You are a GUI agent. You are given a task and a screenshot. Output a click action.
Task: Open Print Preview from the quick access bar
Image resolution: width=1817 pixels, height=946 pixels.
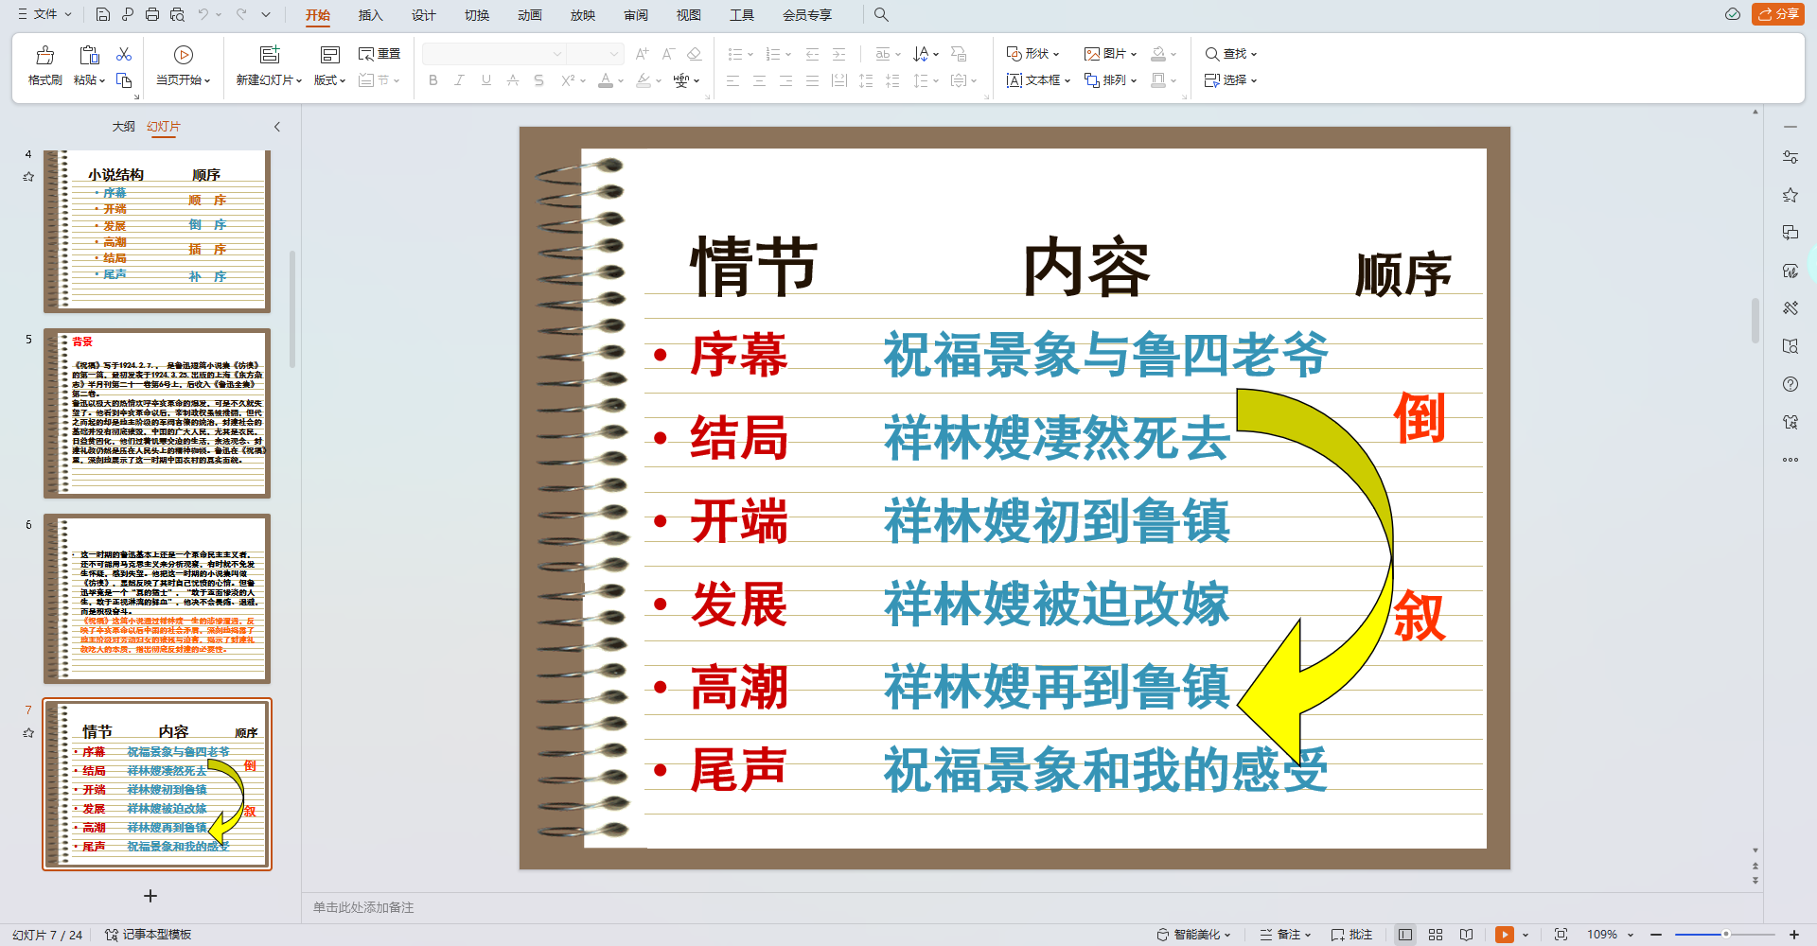pos(177,14)
